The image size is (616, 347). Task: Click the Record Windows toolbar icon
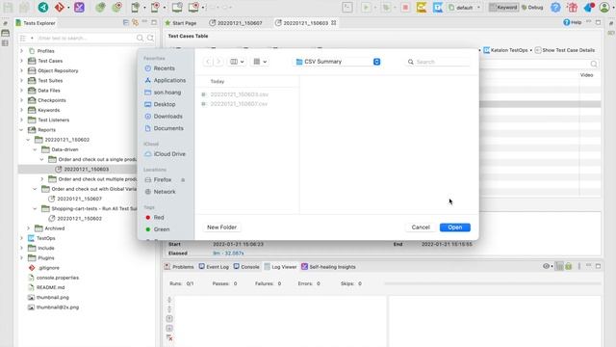193,7
